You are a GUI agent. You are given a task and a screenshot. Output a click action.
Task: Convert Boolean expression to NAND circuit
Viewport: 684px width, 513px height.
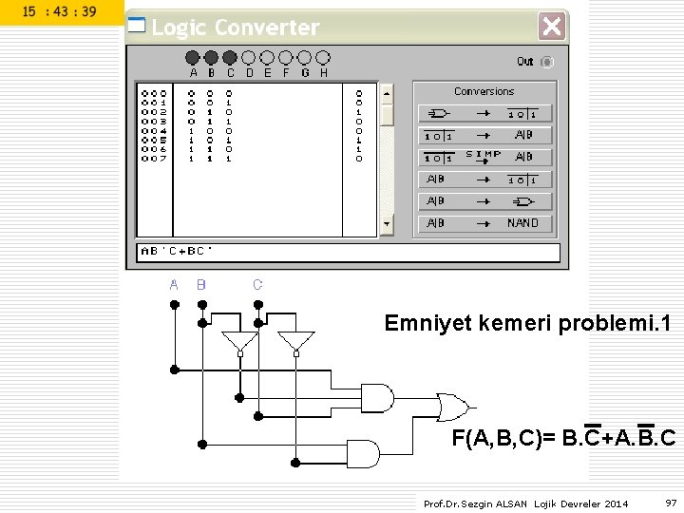[484, 223]
